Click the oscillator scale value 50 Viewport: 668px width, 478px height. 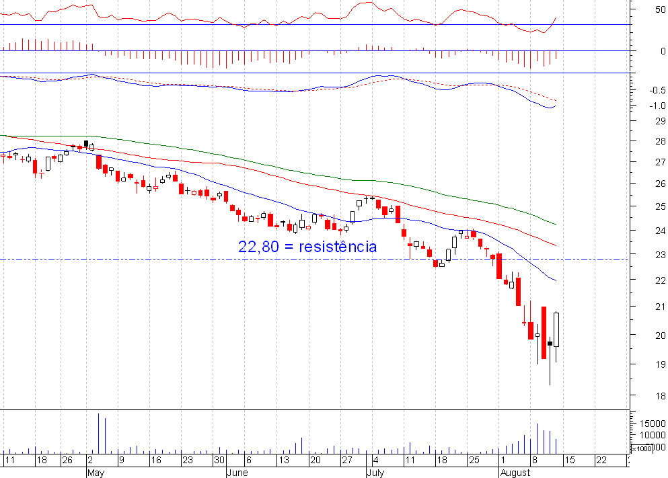pyautogui.click(x=661, y=9)
